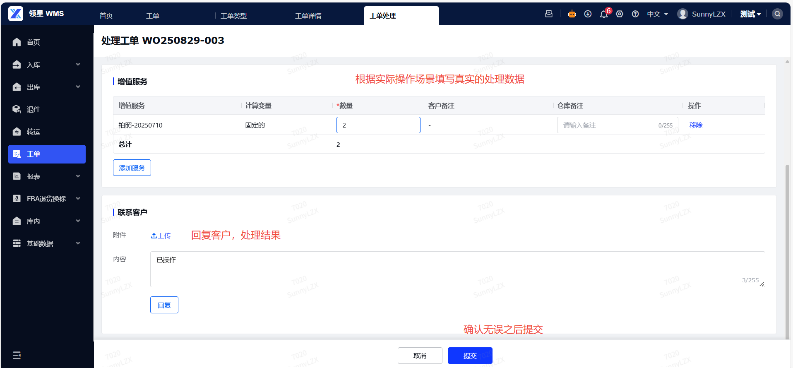
Task: Click the 入库 inbound icon in sidebar
Action: (17, 65)
